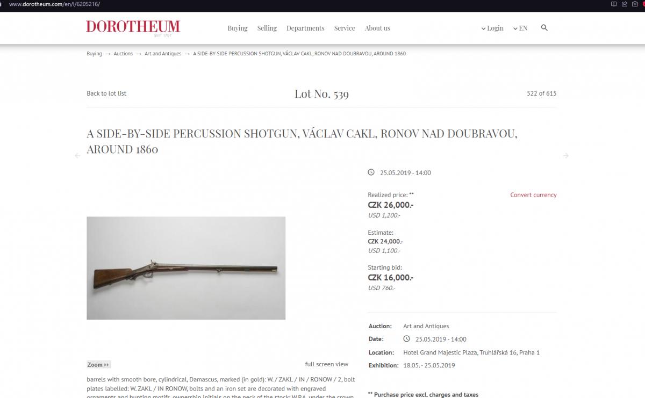Go back to lot list

click(106, 93)
